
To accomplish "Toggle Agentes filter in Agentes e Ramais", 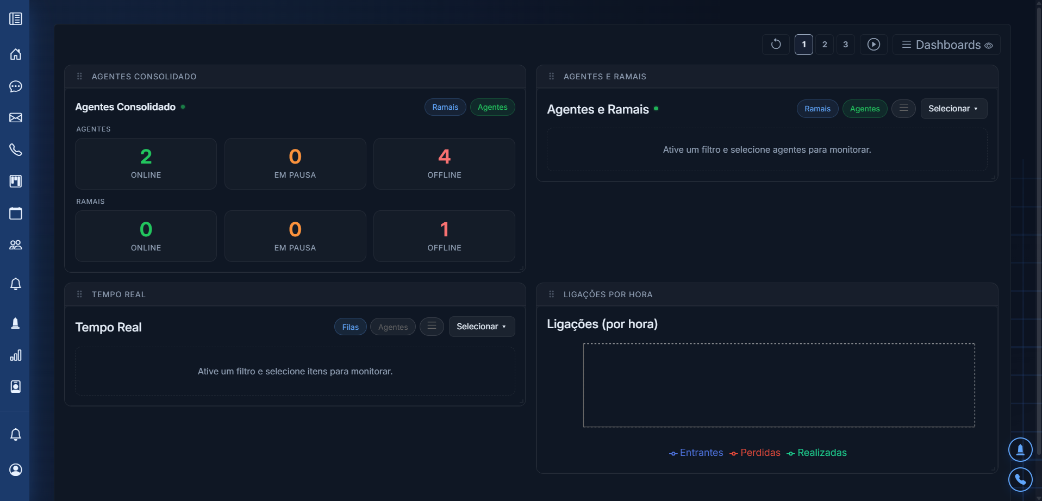I will pyautogui.click(x=865, y=109).
